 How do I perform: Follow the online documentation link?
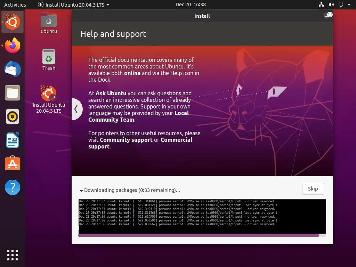132,73
